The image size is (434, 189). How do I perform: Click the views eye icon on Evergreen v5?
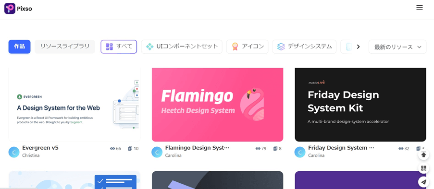point(112,149)
